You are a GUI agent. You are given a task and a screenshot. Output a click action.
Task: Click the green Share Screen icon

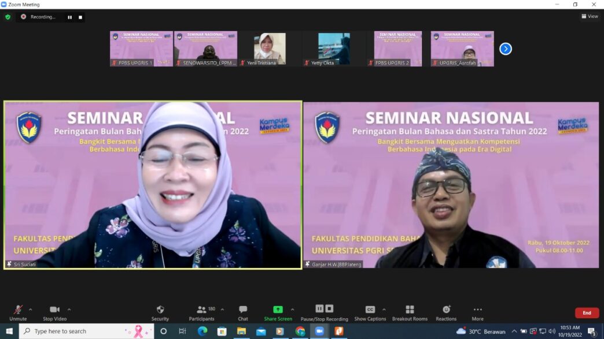coord(278,310)
